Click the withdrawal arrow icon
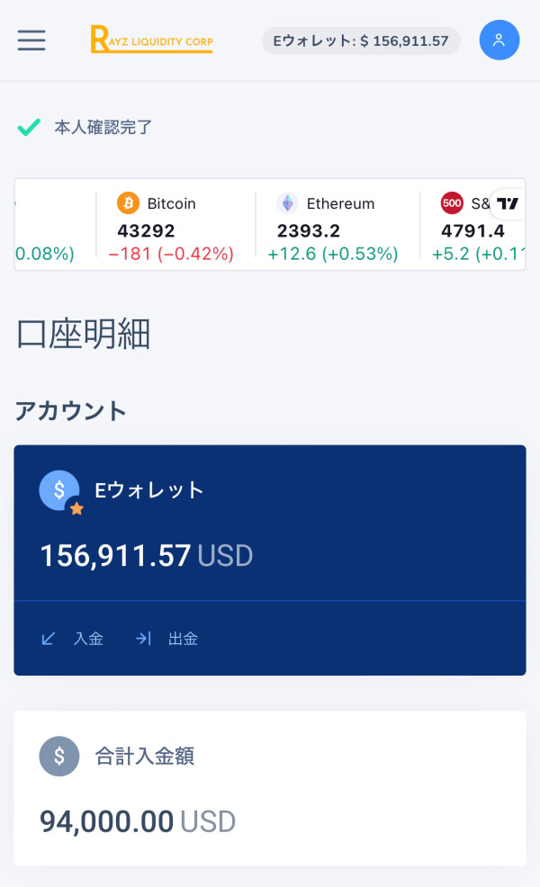The height and width of the screenshot is (887, 540). [143, 639]
